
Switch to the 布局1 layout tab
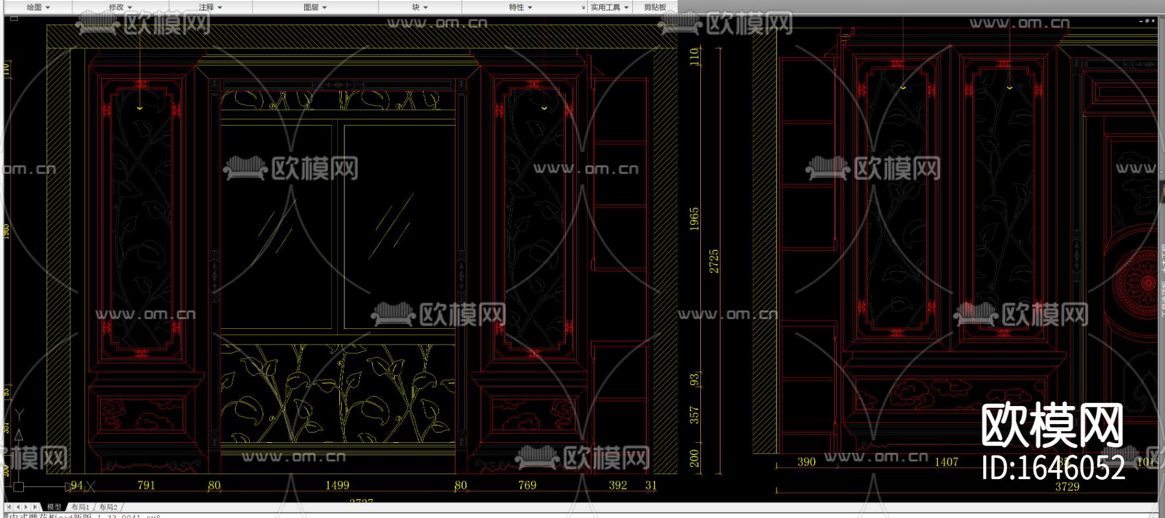80,507
